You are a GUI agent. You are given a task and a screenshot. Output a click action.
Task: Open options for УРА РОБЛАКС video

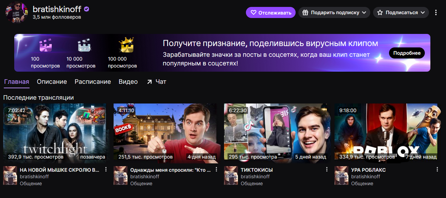point(437,169)
